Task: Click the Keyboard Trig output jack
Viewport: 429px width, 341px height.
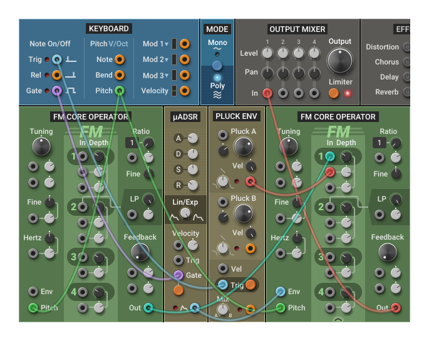Action: (57, 59)
